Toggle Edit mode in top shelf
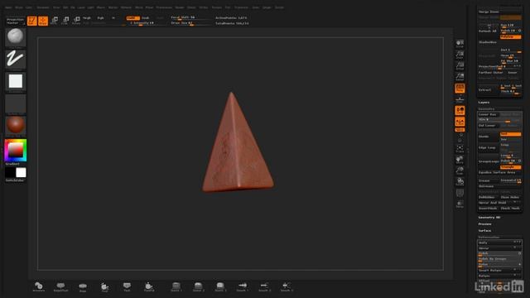 click(x=32, y=21)
